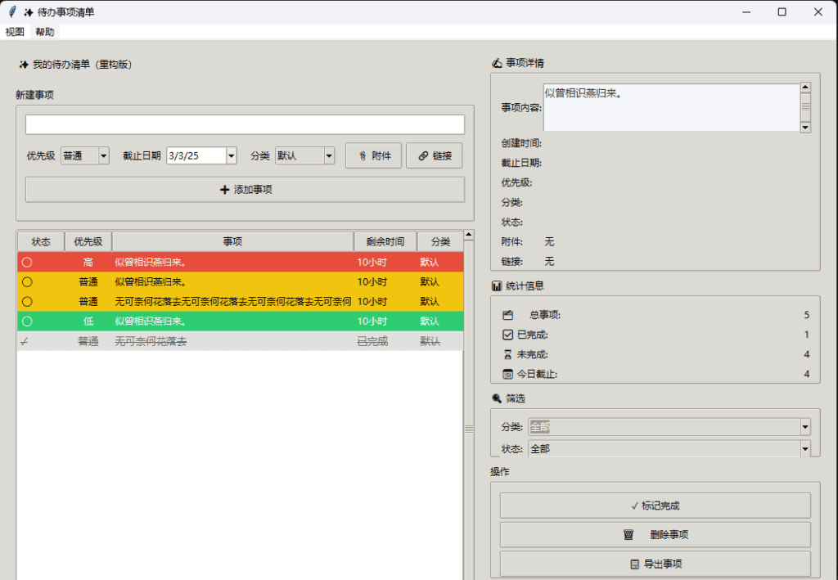This screenshot has height=580, width=838.
Task: Click the 事项内容 scrollbar up arrow
Action: coord(805,88)
